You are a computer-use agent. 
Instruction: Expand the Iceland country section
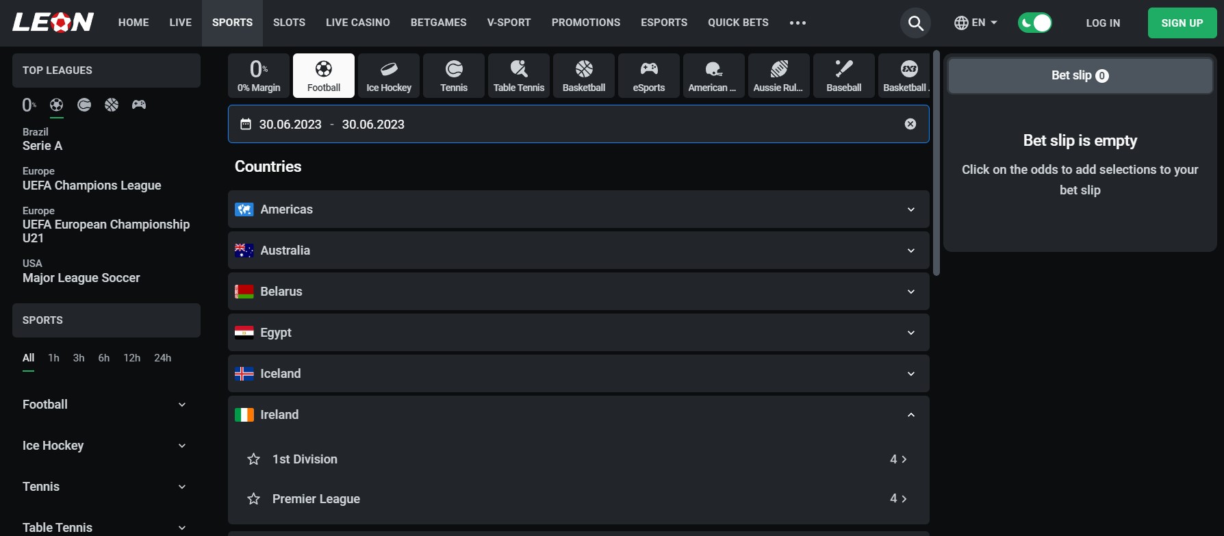[578, 374]
